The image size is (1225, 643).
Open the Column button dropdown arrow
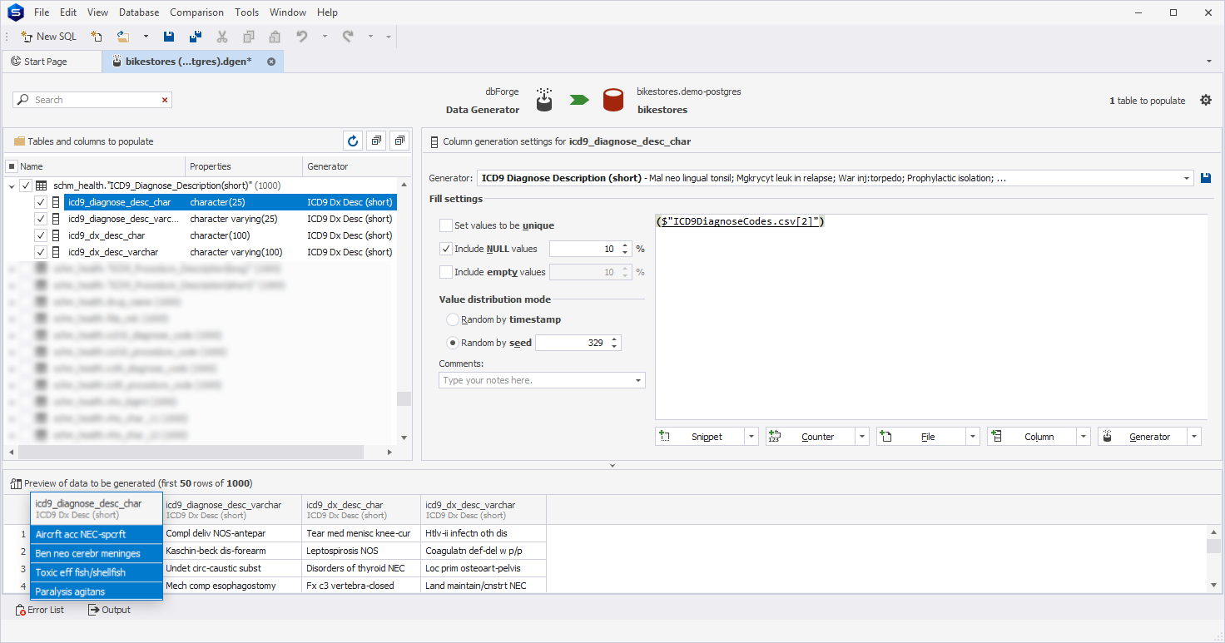[x=1084, y=437]
